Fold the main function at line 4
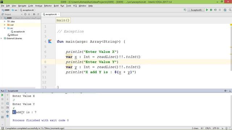The height and width of the screenshot is (130, 232). click(55, 42)
